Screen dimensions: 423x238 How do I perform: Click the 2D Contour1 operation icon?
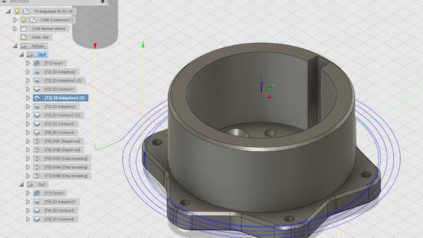[x=37, y=89]
